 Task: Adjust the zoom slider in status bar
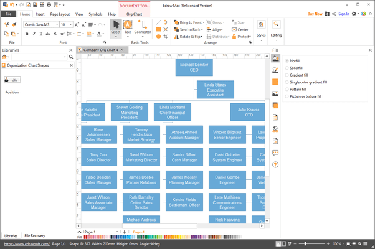pyautogui.click(x=305, y=244)
